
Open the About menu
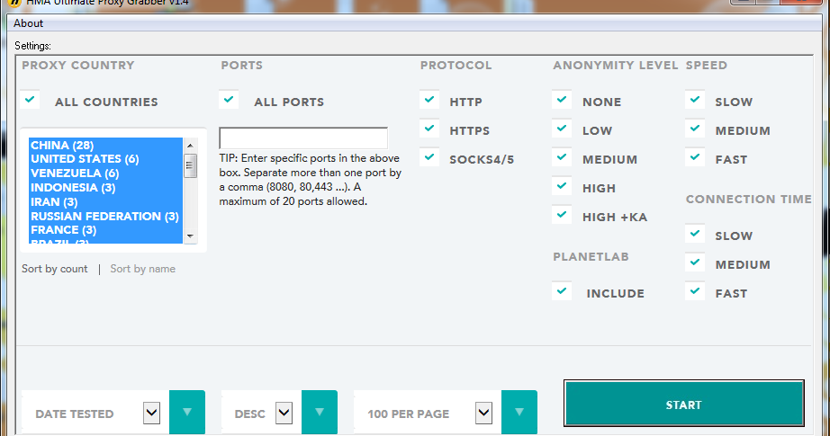29,23
